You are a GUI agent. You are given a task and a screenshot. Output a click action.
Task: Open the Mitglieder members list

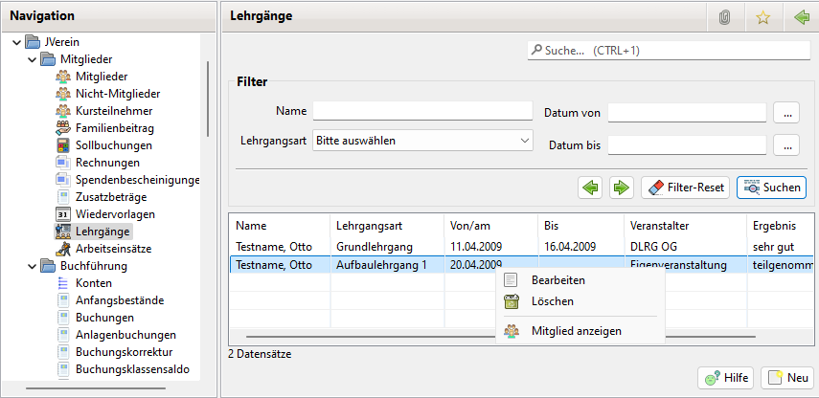(x=102, y=77)
